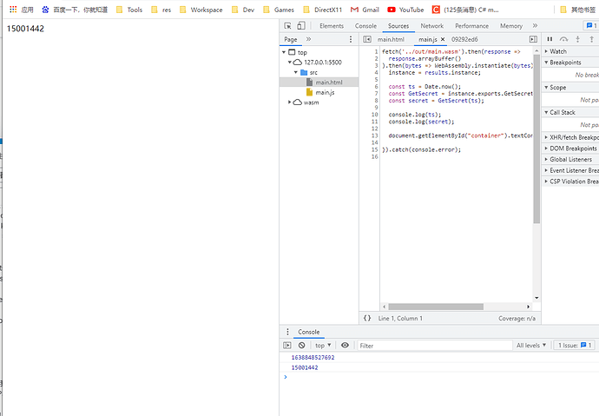Open live expression eye icon
This screenshot has height=416, width=599.
(x=345, y=346)
